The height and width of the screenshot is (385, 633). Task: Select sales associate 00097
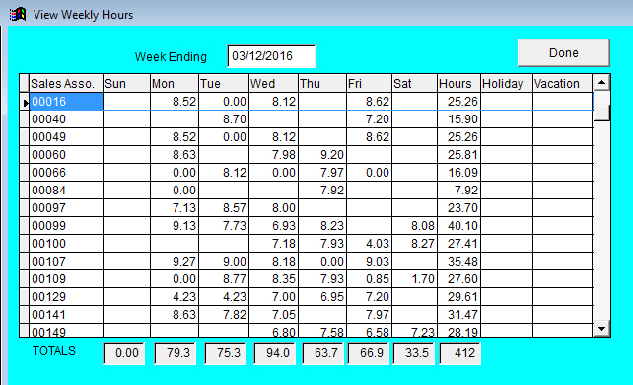[x=66, y=208]
